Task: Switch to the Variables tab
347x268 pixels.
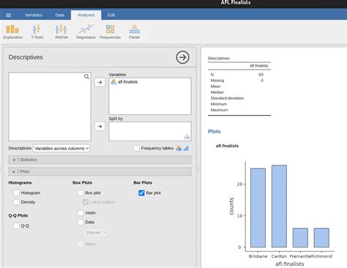Action: (34, 15)
